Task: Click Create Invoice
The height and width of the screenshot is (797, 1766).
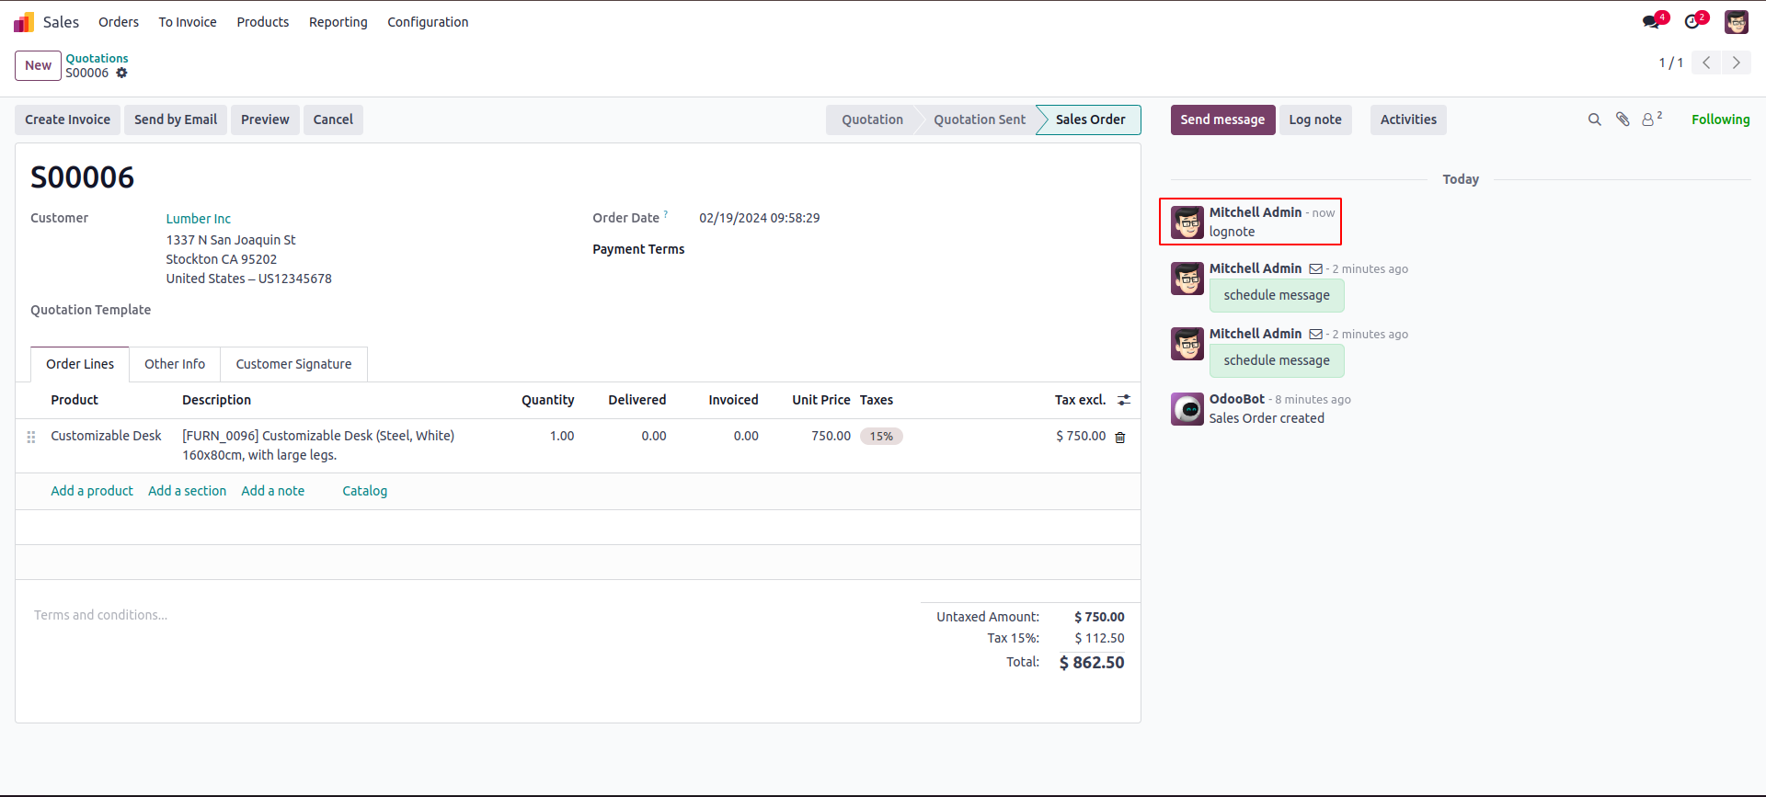Action: [67, 120]
